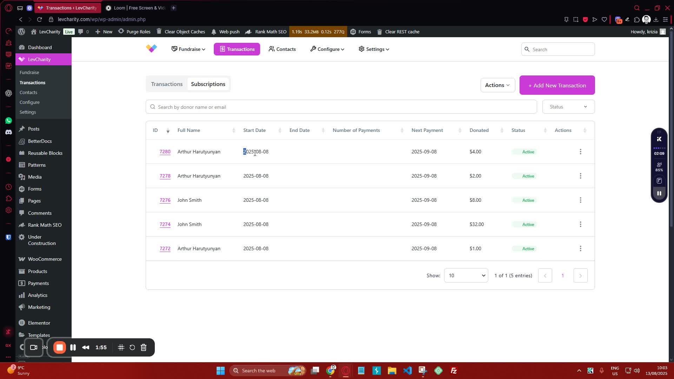Viewport: 674px width, 379px height.
Task: Click Add New Transaction button
Action: tap(557, 85)
